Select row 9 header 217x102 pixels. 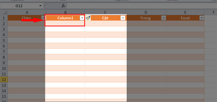(4, 63)
